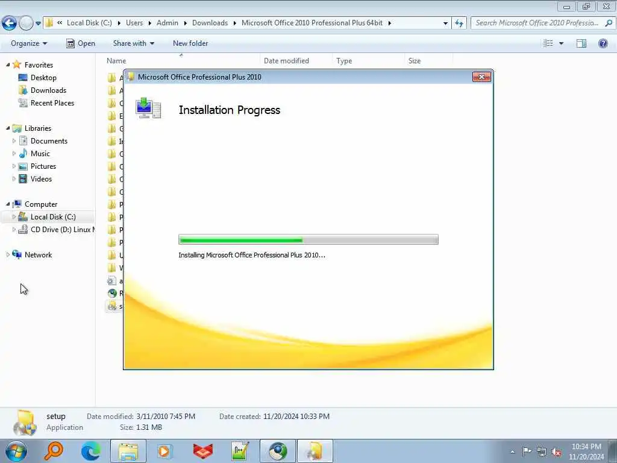Screen dimensions: 617x463
Task: Select Downloads in the address breadcrumb
Action: click(210, 23)
